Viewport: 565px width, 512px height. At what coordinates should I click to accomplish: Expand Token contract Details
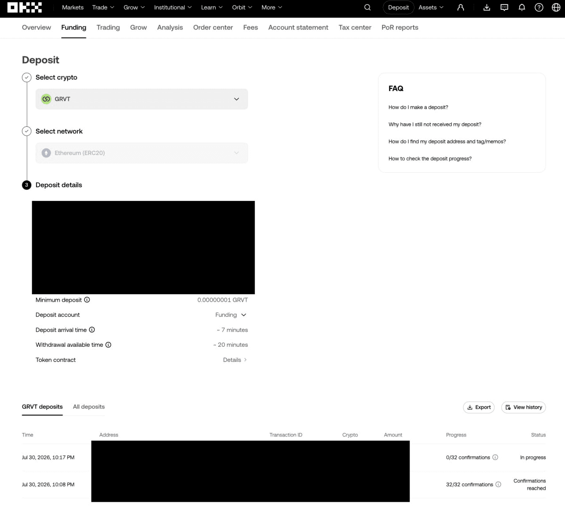(235, 360)
